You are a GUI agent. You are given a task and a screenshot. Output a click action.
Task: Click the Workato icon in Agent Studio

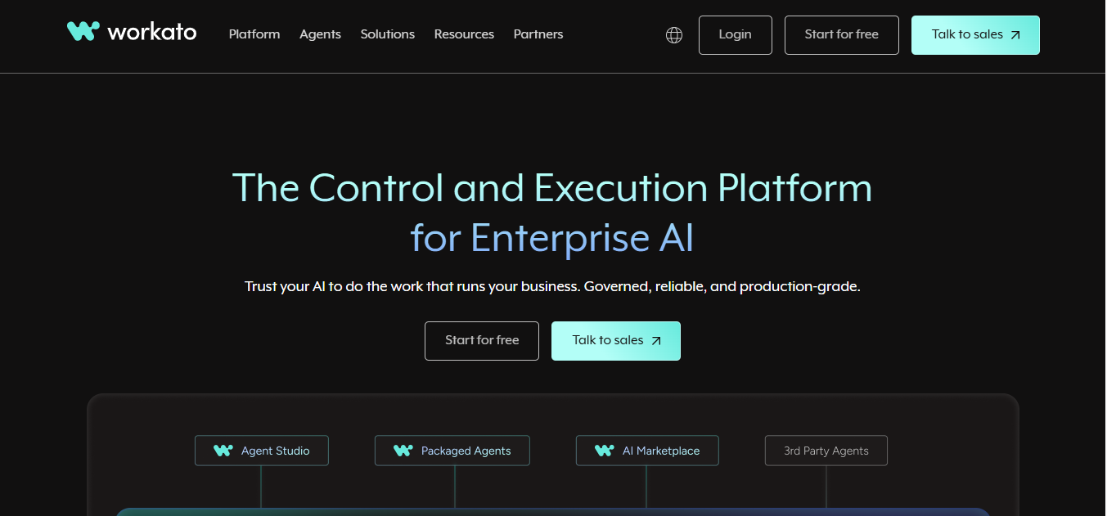[223, 451]
